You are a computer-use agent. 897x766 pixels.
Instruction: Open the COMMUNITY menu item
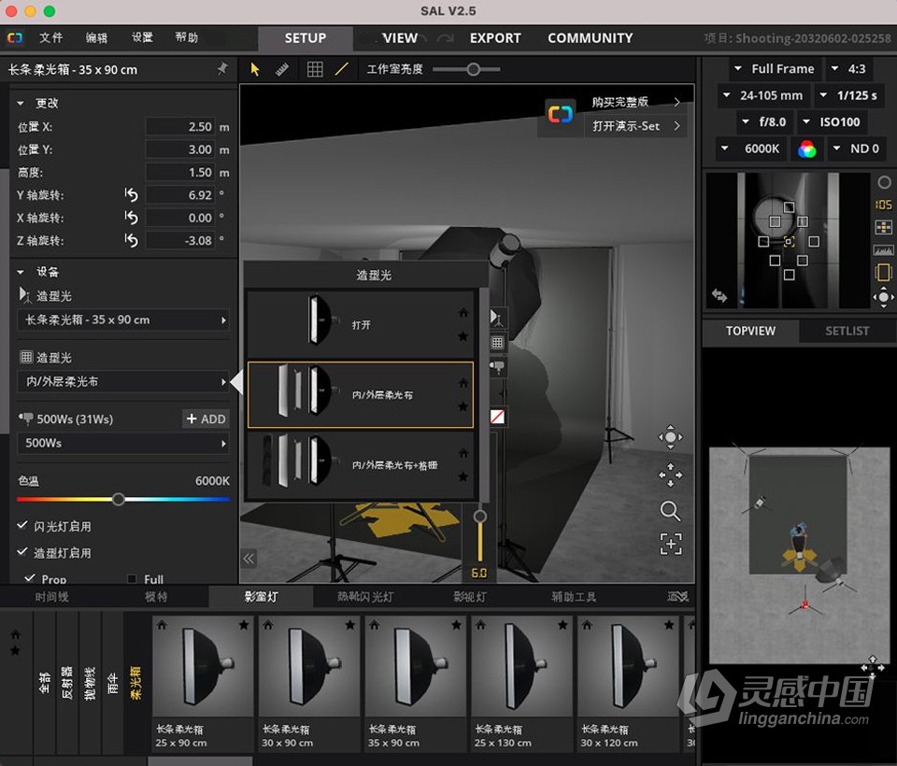(590, 38)
